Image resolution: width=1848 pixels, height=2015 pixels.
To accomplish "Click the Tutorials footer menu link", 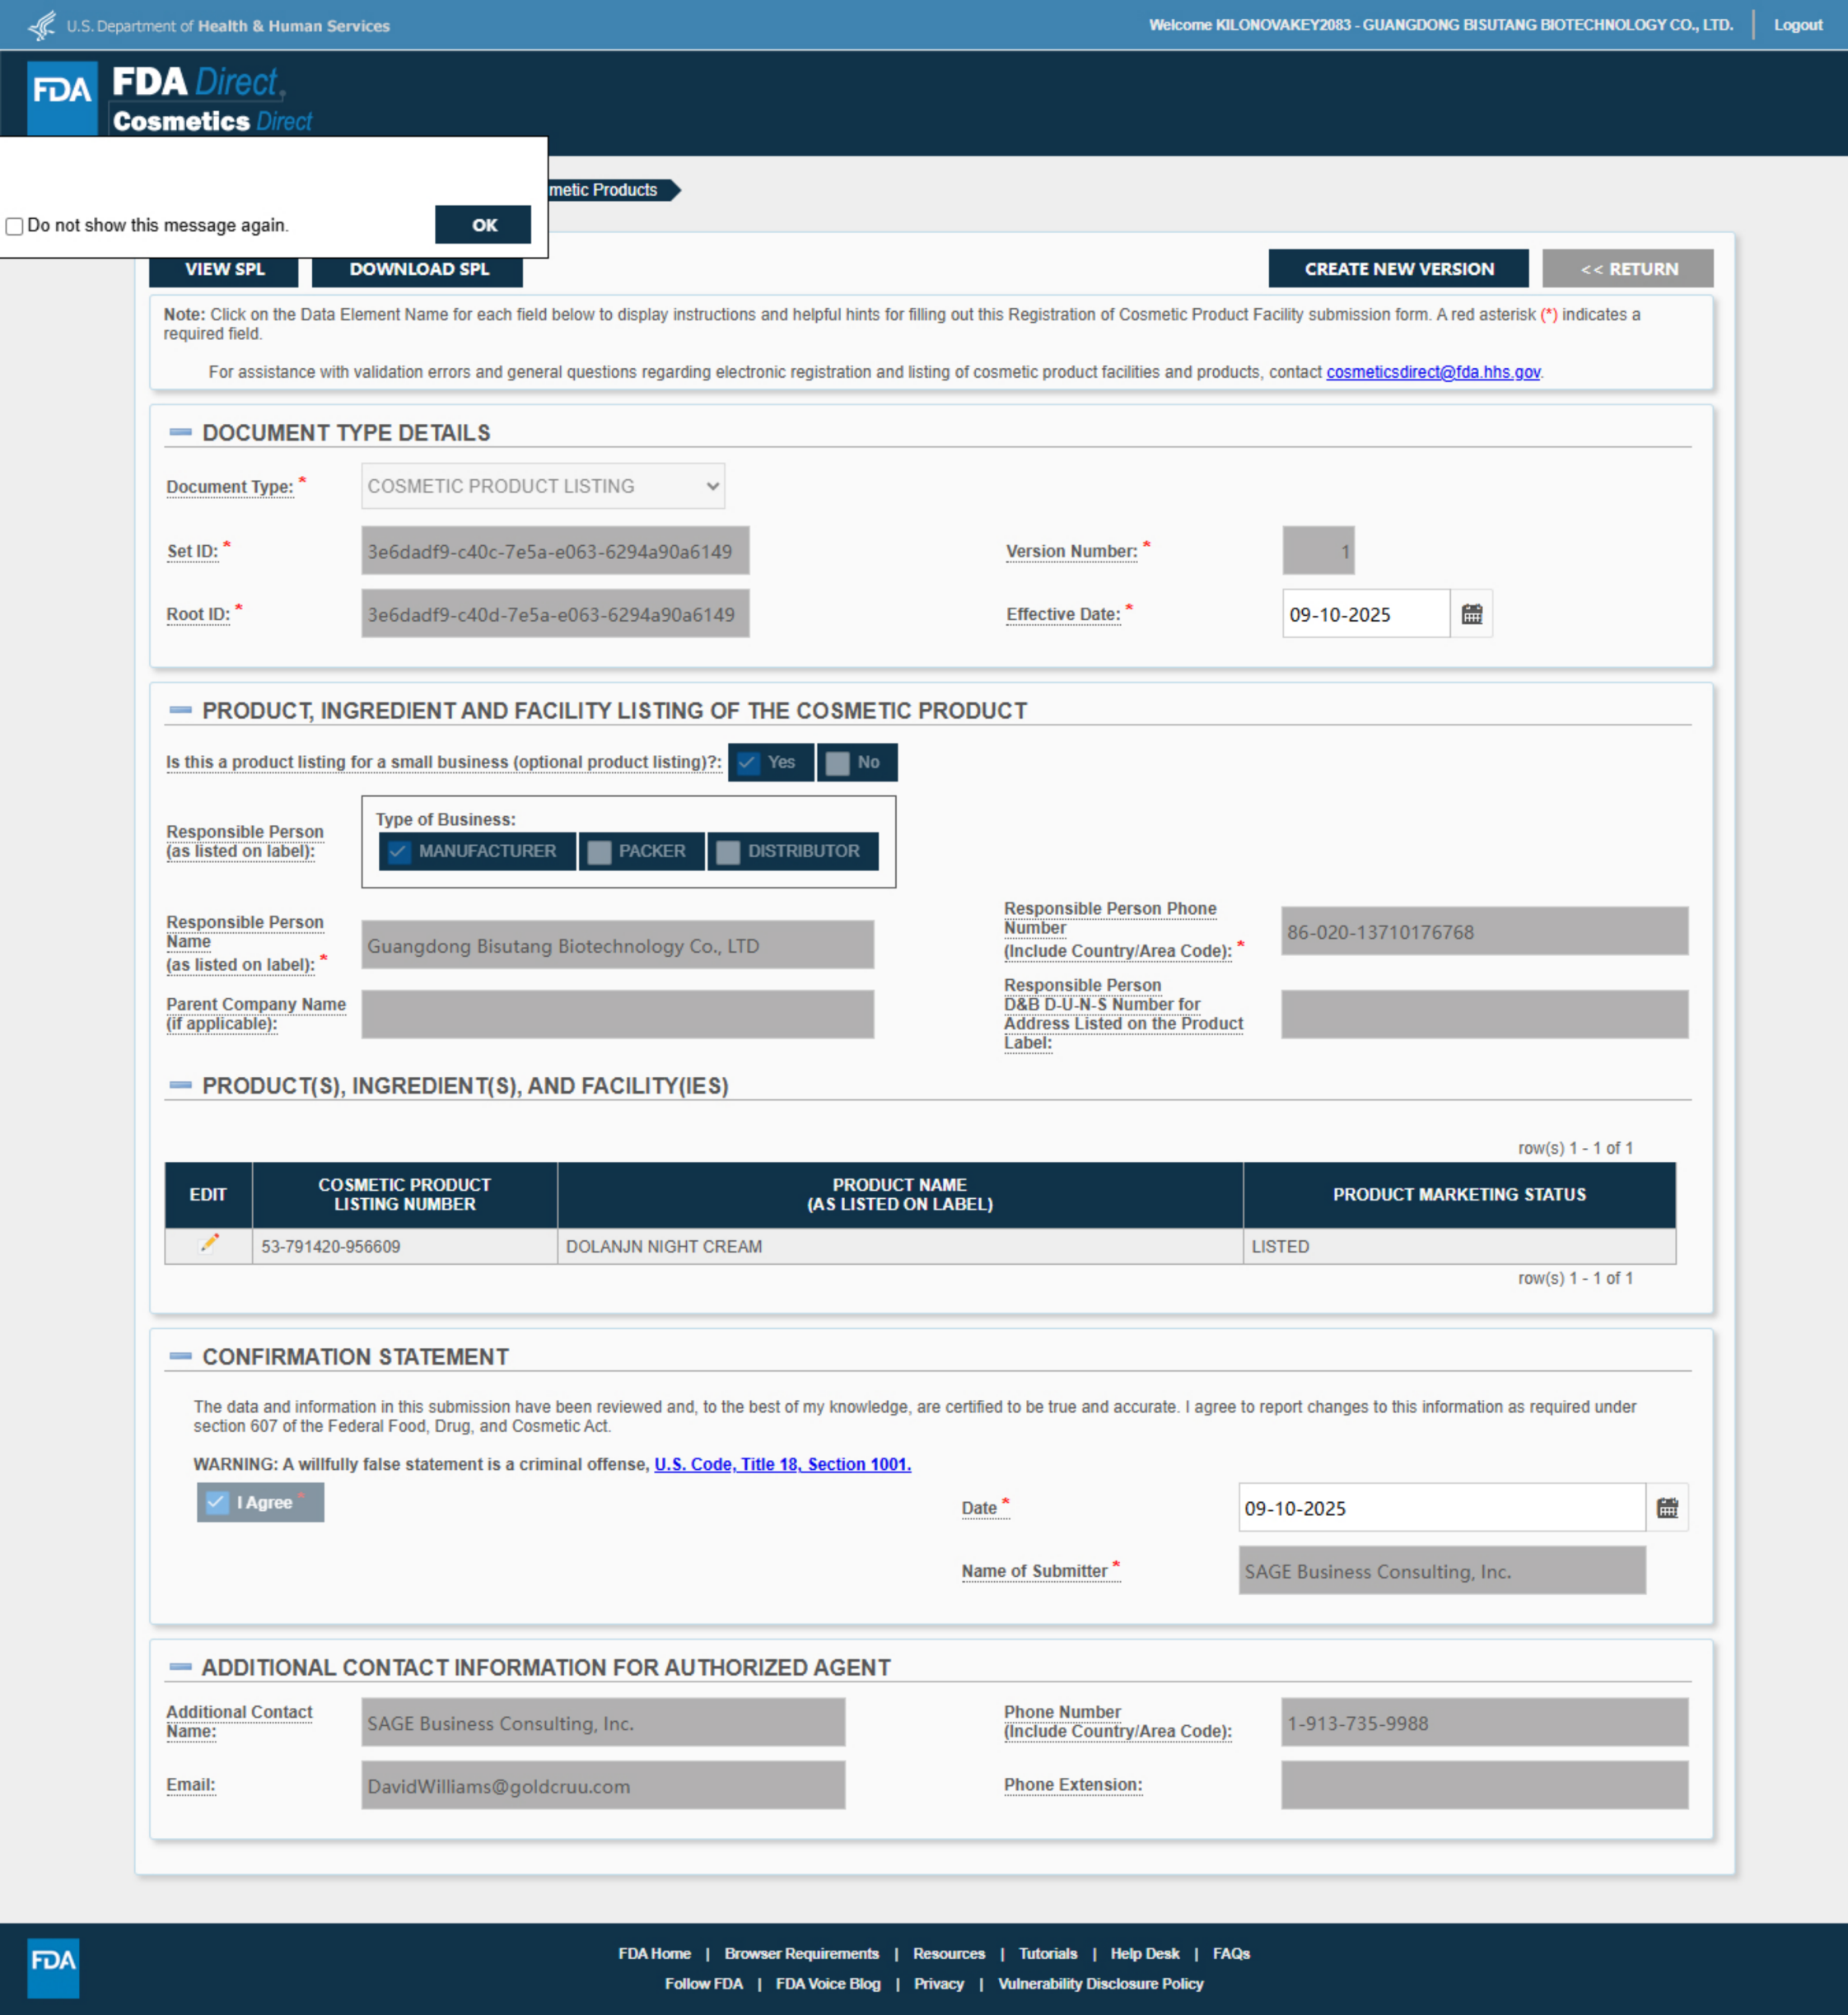I will [1047, 1953].
